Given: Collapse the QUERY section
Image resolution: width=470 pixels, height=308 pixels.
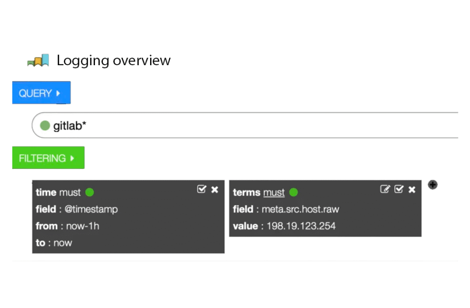Looking at the screenshot, I should coord(41,93).
